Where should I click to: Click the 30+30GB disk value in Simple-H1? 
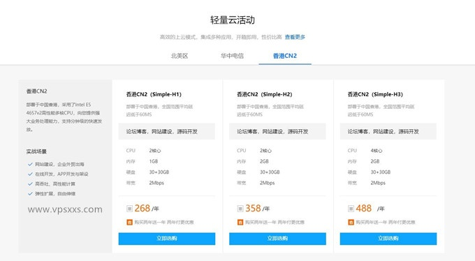[x=159, y=172]
